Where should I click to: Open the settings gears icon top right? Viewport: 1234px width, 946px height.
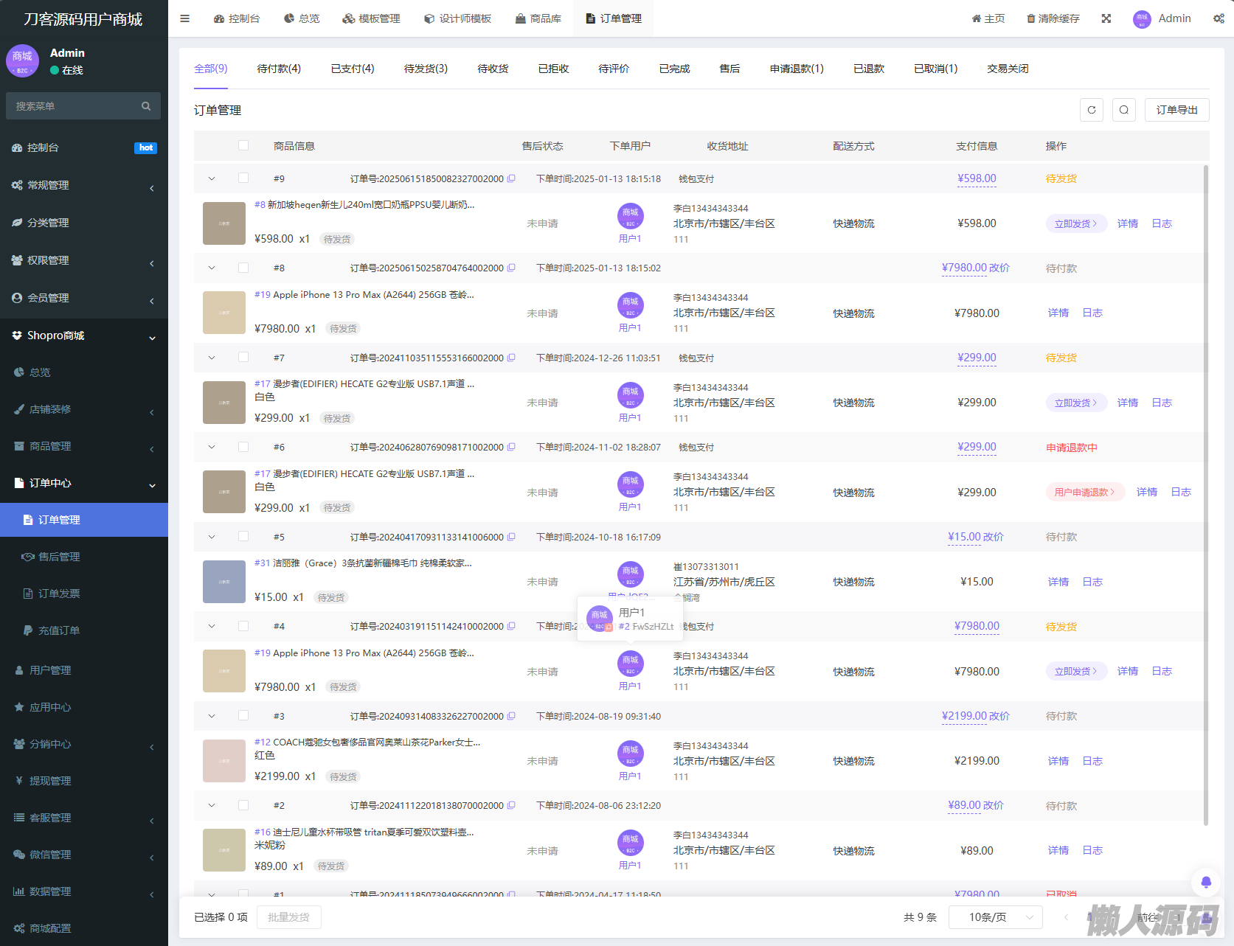(x=1219, y=18)
